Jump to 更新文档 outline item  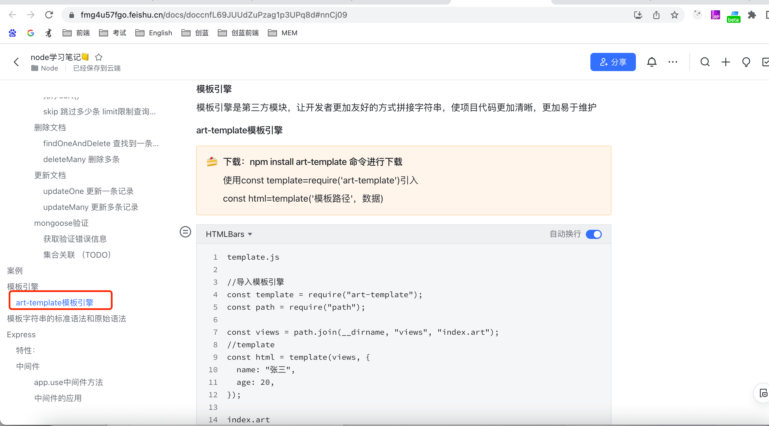tap(50, 175)
